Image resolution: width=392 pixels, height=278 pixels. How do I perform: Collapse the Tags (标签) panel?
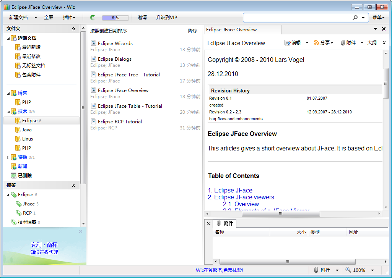pyautogui.click(x=73, y=185)
